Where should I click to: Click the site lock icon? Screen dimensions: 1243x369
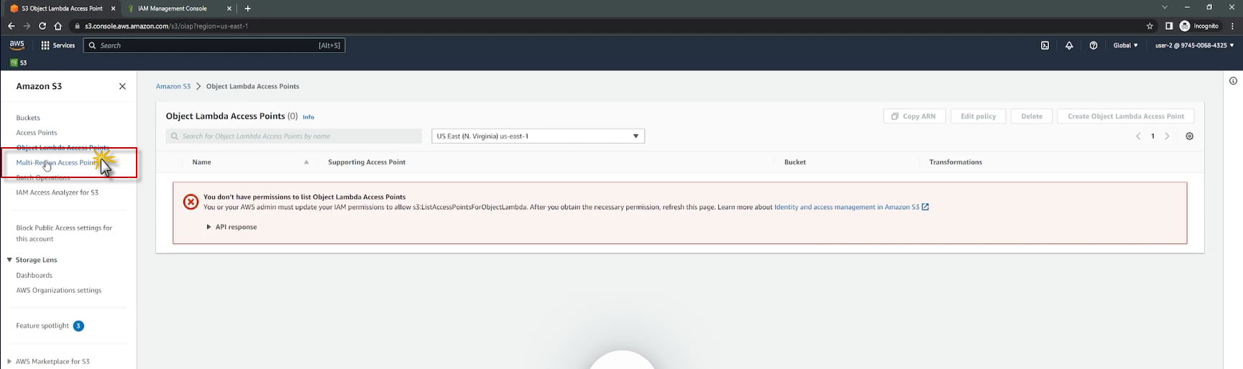click(77, 26)
